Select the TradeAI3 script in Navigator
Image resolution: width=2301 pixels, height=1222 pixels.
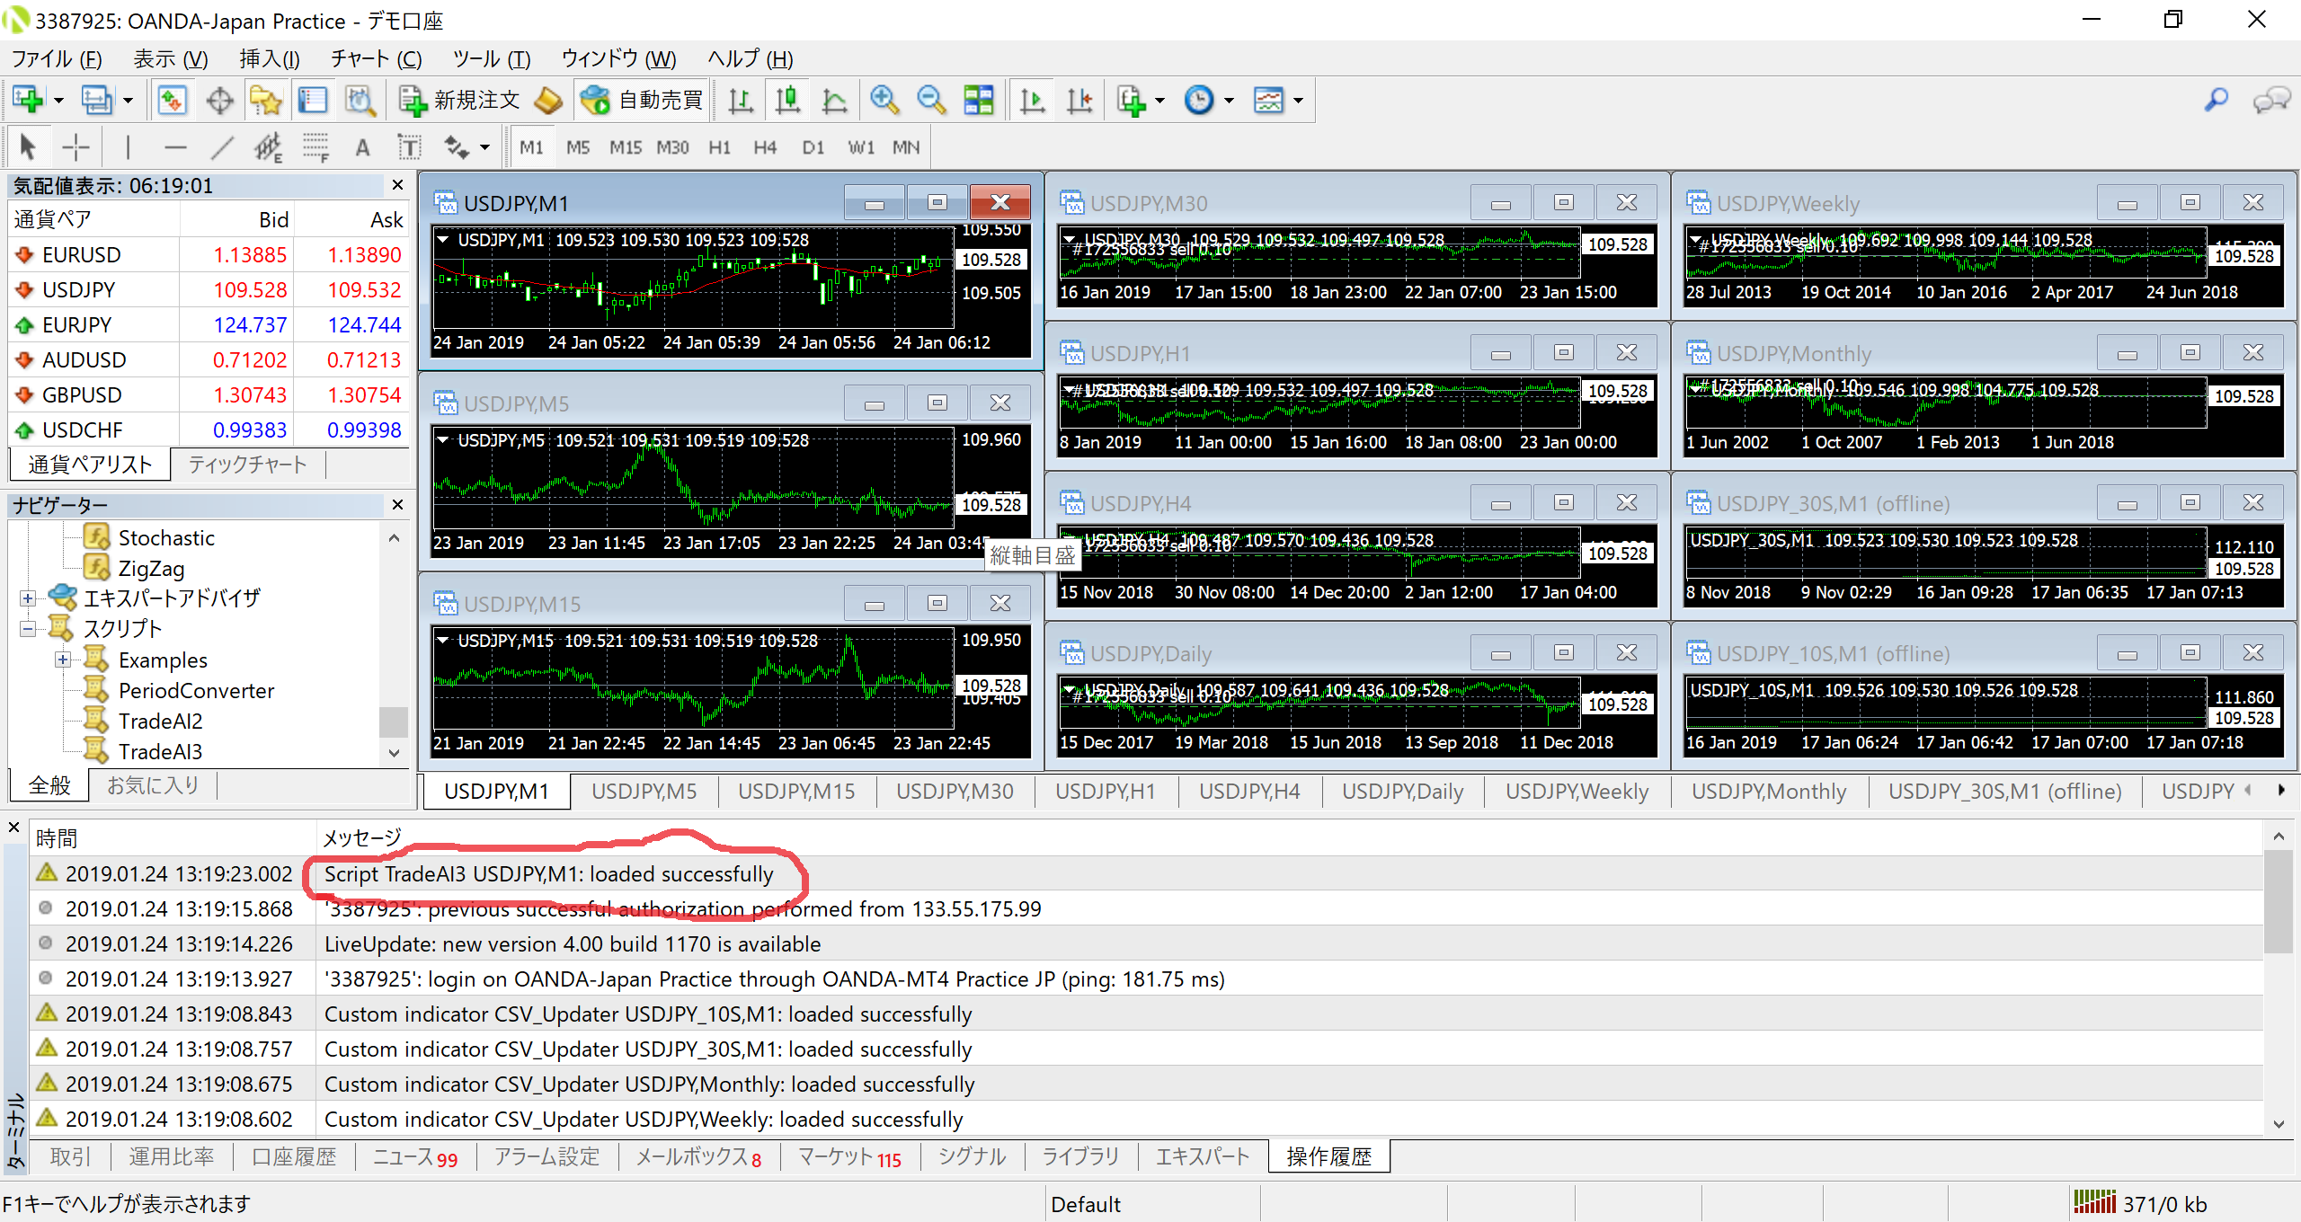coord(160,751)
